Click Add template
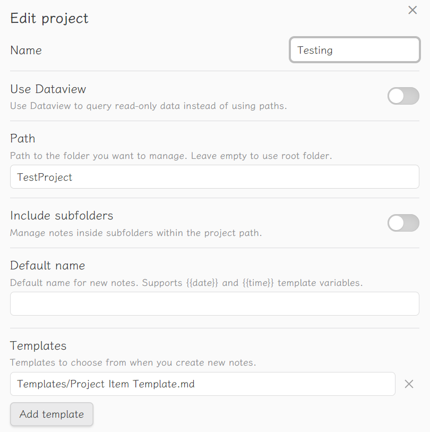This screenshot has width=430, height=432. click(51, 414)
